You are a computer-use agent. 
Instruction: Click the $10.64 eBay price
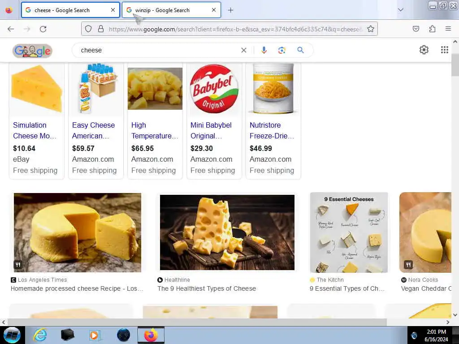pyautogui.click(x=24, y=148)
